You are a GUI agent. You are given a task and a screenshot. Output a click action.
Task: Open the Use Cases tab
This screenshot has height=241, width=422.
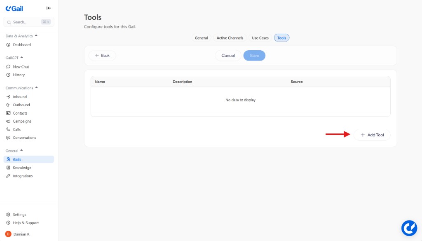(260, 37)
